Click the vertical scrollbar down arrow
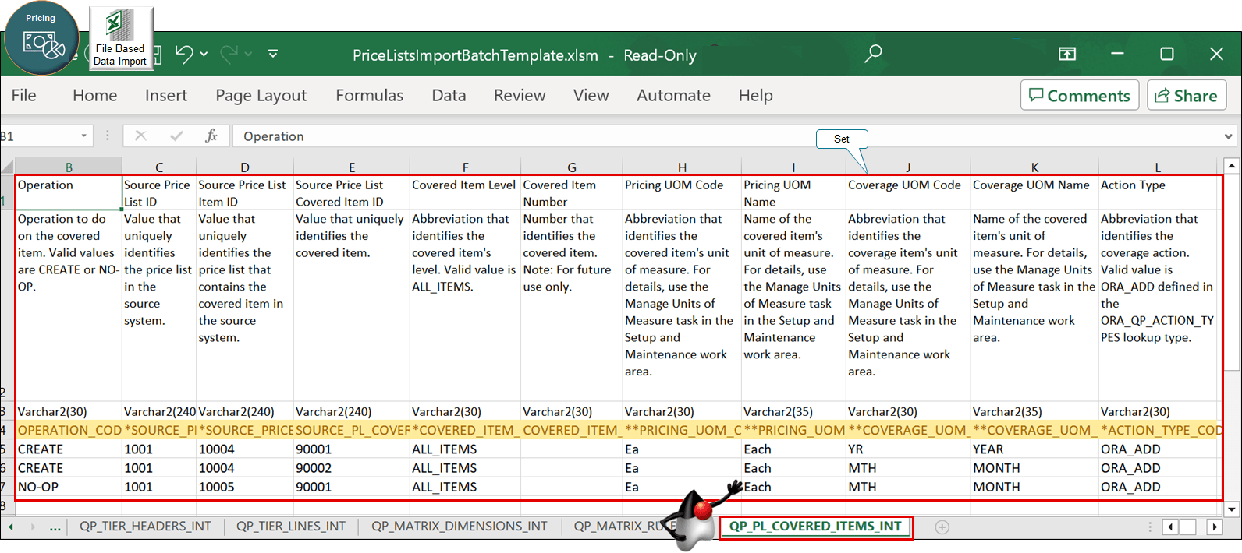The height and width of the screenshot is (553, 1242). [1232, 509]
